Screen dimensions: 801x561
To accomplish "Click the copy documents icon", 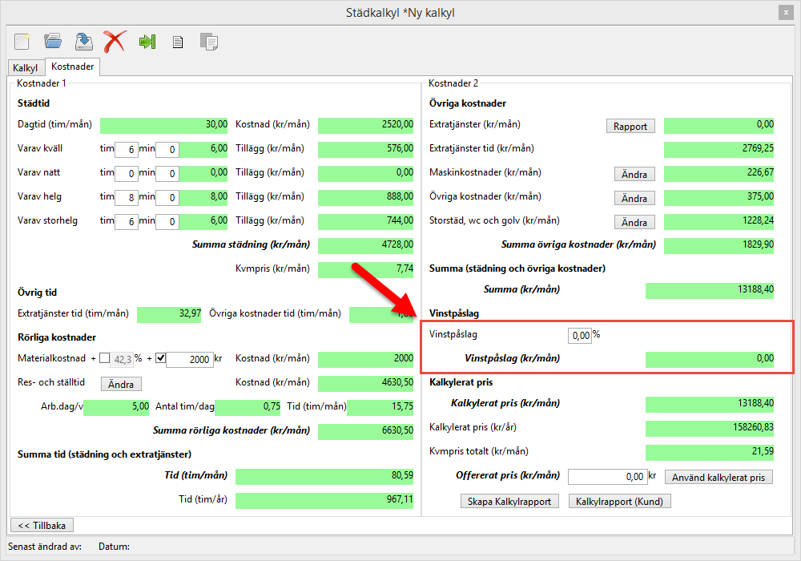I will pos(209,42).
